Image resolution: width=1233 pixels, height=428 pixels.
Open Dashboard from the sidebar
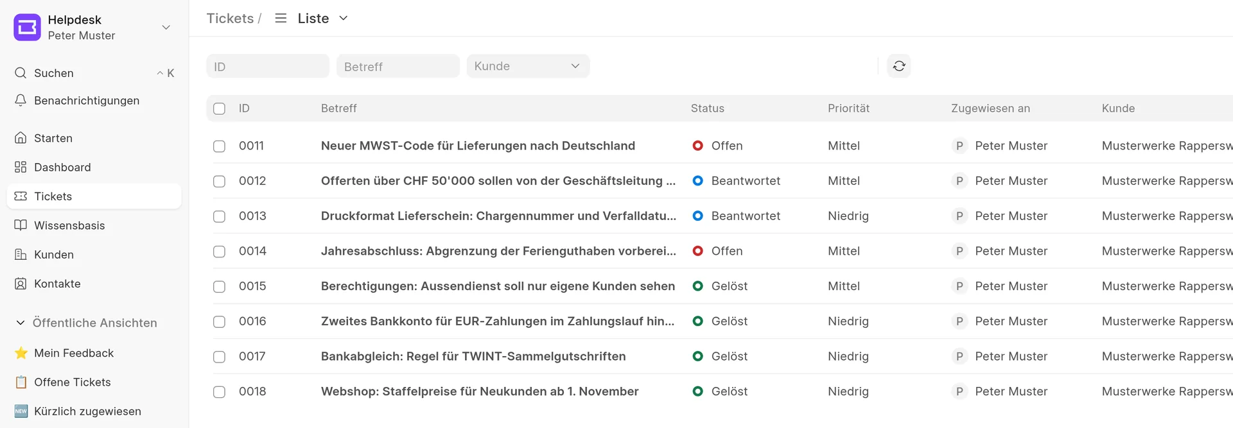coord(94,167)
